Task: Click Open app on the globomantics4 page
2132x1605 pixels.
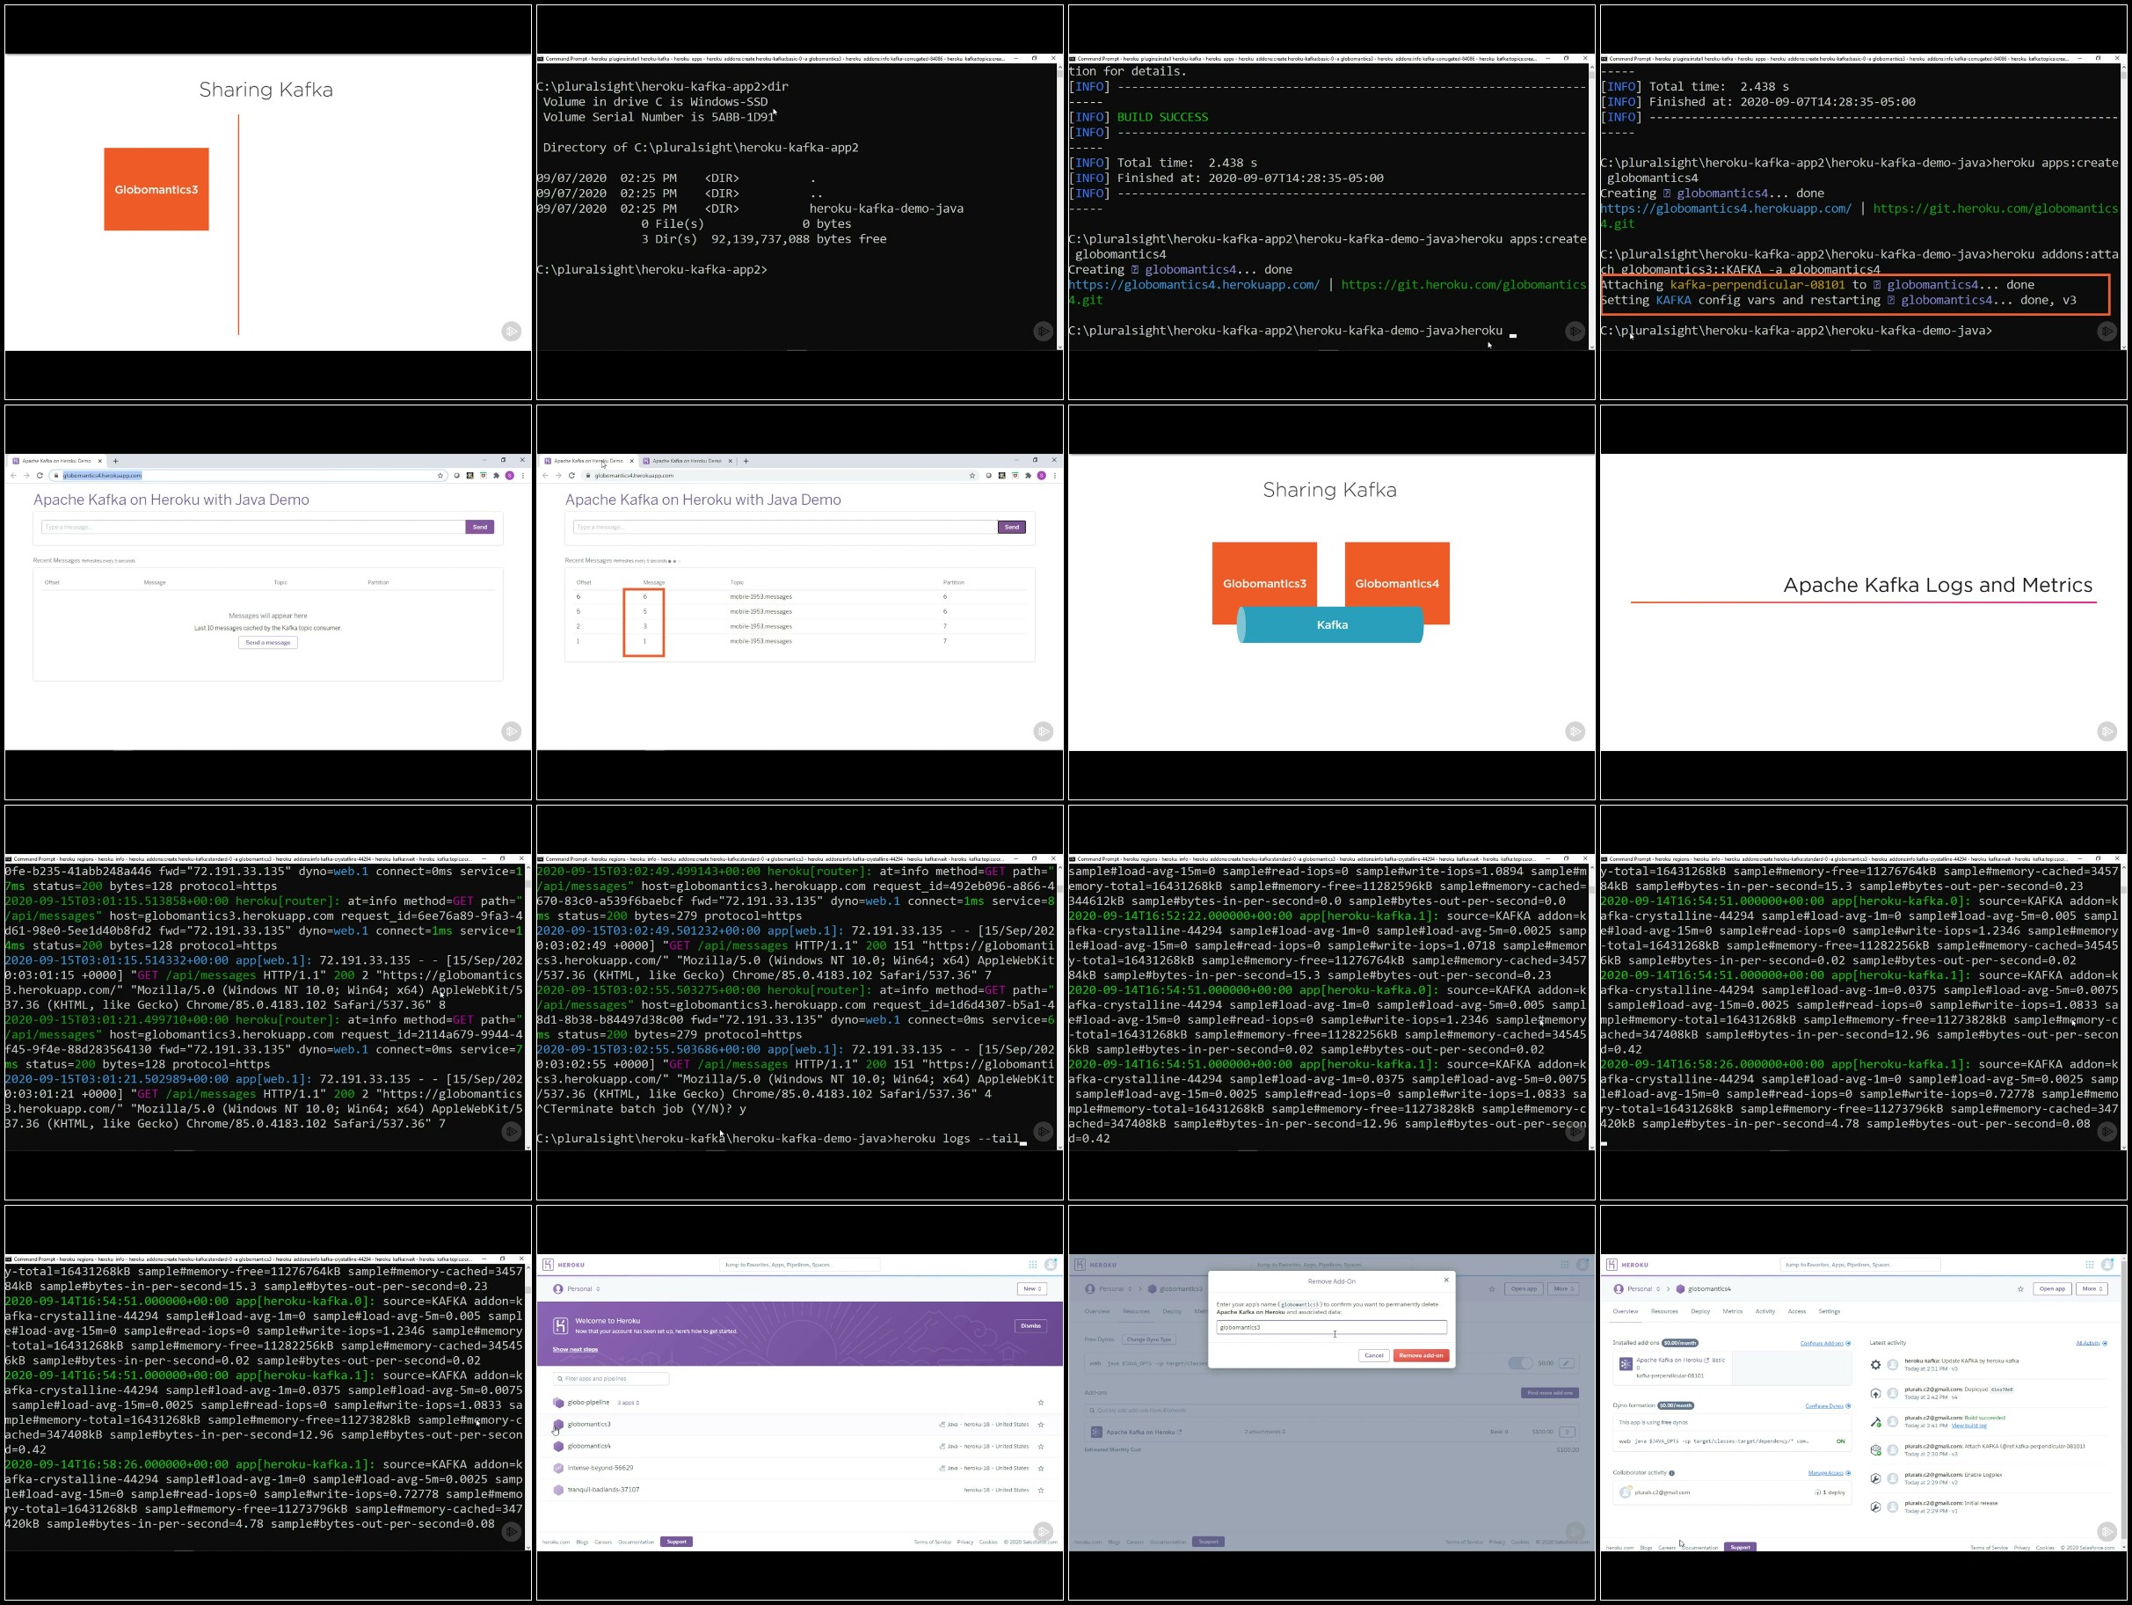Action: pyautogui.click(x=2052, y=1288)
